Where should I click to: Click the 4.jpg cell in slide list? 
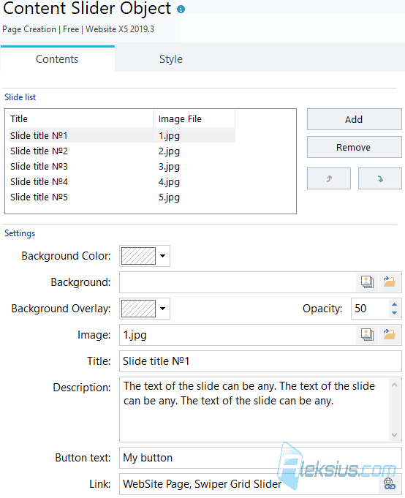click(169, 182)
